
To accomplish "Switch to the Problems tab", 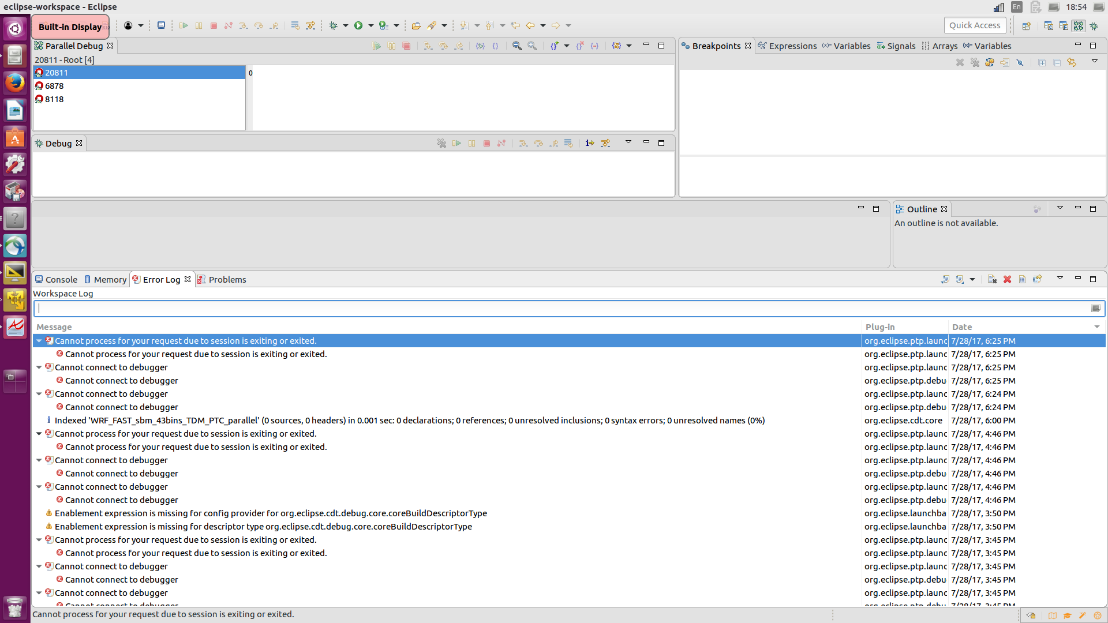I will [x=222, y=280].
